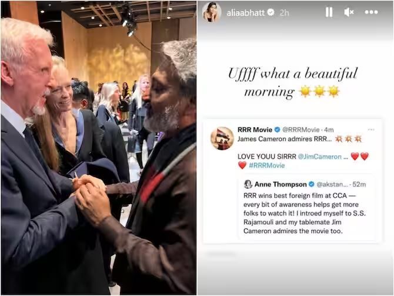
Task: Open the RRR Movie tweet avatar
Action: pyautogui.click(x=222, y=138)
